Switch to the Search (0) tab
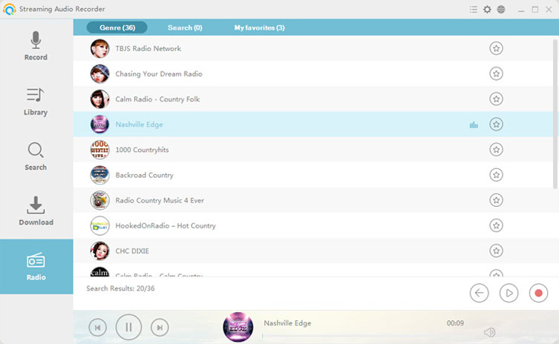This screenshot has height=344, width=559. click(185, 27)
